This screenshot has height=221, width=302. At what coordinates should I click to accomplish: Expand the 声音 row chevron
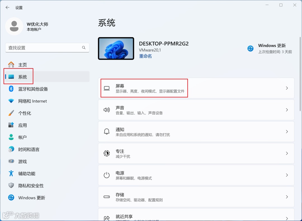click(x=287, y=110)
